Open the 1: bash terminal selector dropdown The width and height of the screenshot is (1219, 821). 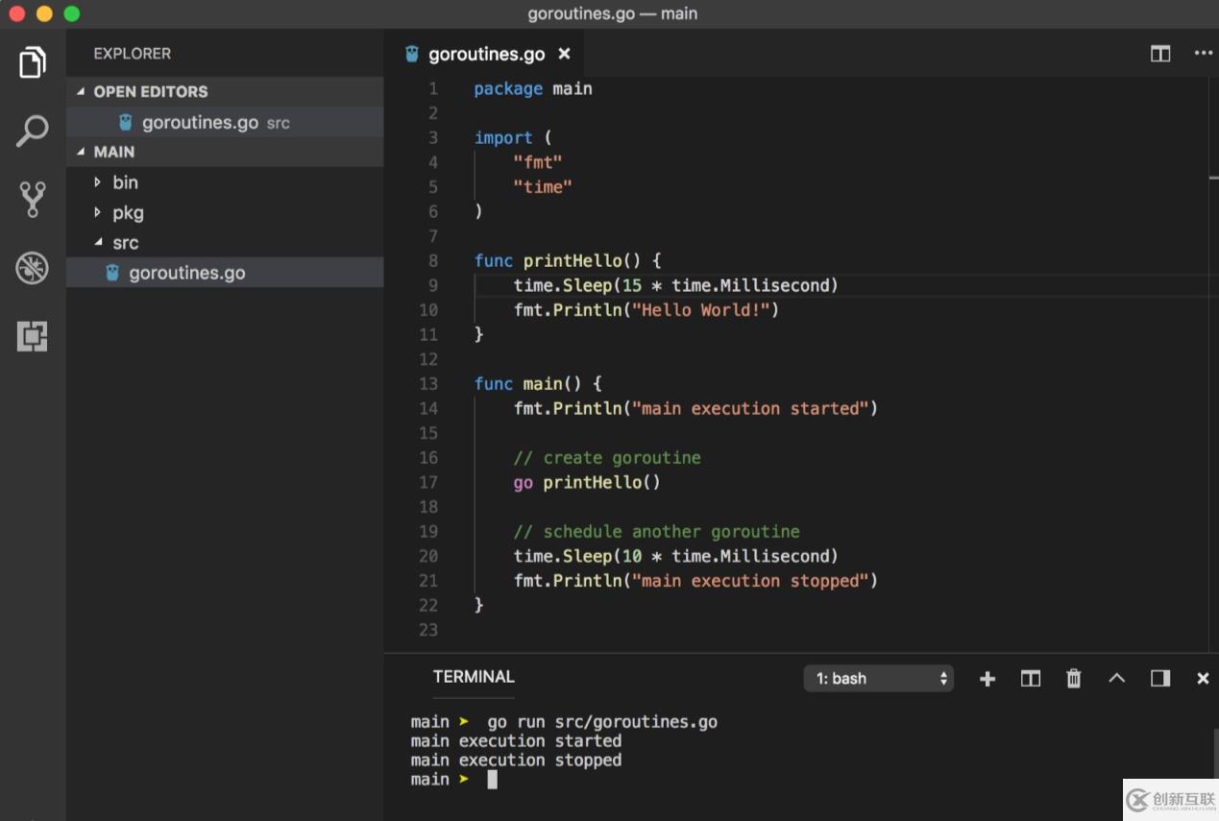coord(879,679)
